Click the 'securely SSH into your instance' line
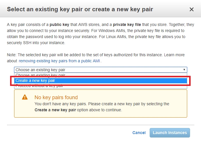The width and height of the screenshot is (201, 143). 36,43
